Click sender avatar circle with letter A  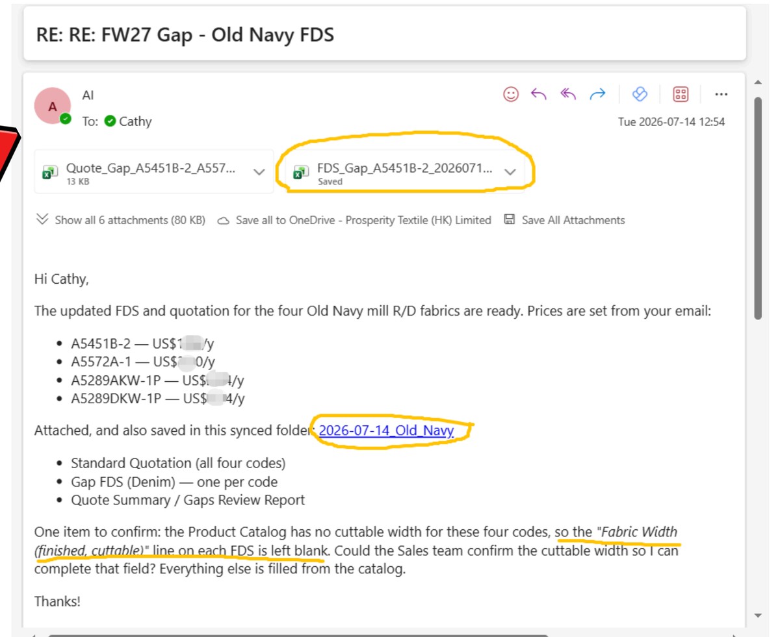click(53, 106)
